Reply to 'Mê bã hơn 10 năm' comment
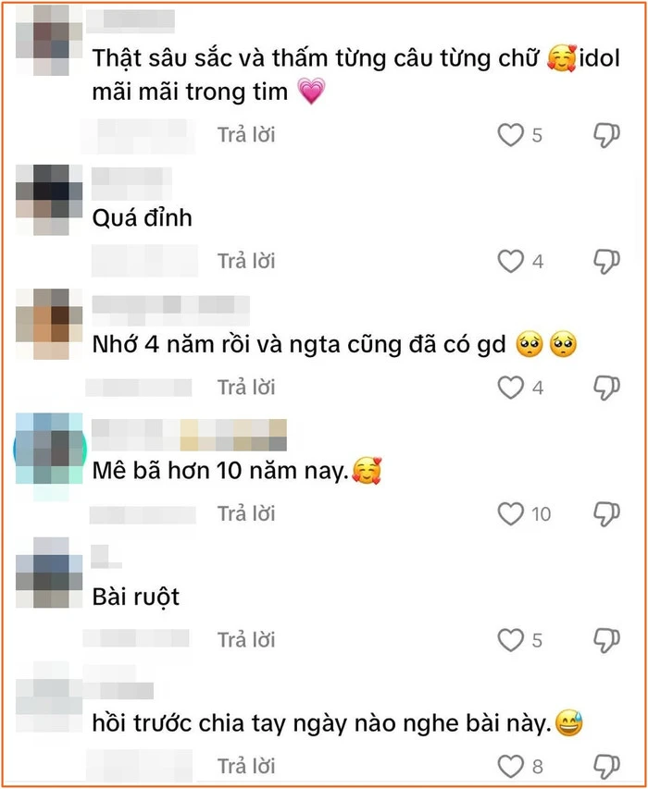Image resolution: width=648 pixels, height=789 pixels. [246, 513]
